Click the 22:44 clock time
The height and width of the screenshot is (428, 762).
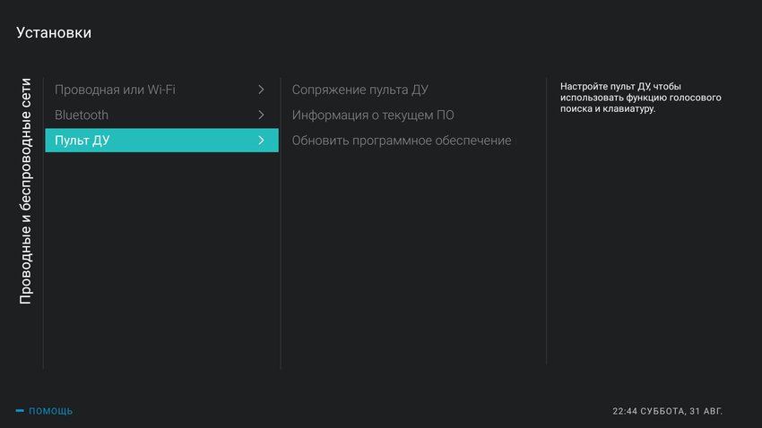pyautogui.click(x=625, y=411)
